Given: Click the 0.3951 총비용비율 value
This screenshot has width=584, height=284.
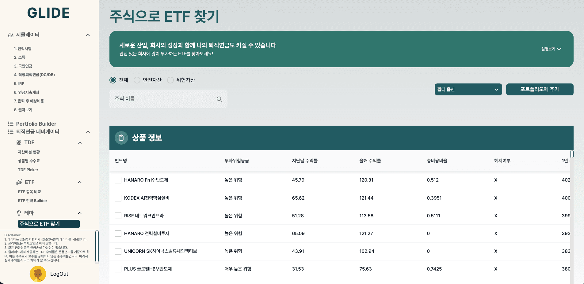Looking at the screenshot, I should click(434, 198).
